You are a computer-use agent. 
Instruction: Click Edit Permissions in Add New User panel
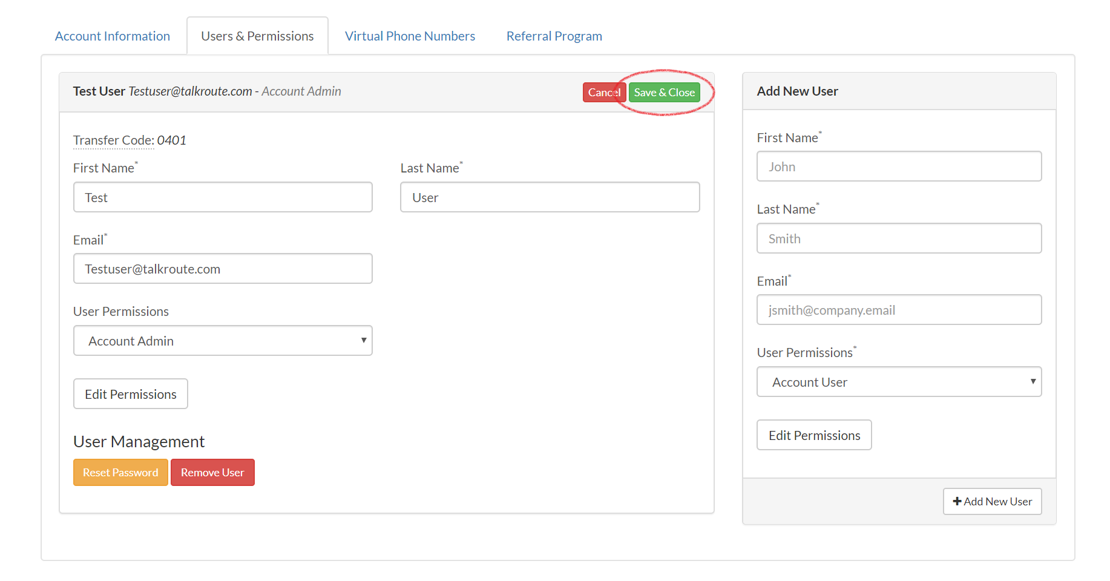814,435
